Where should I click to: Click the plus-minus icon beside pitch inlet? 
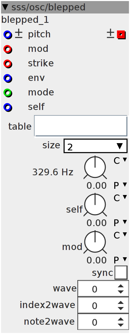pyautogui.click(x=19, y=34)
